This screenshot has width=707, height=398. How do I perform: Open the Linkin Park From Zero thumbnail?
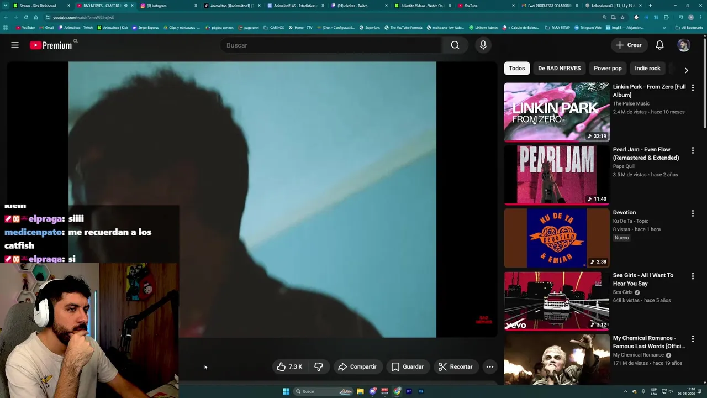tap(556, 112)
